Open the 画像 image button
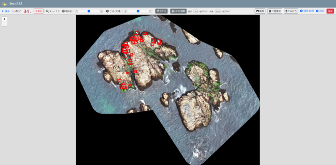The image size is (336, 165). click(260, 11)
